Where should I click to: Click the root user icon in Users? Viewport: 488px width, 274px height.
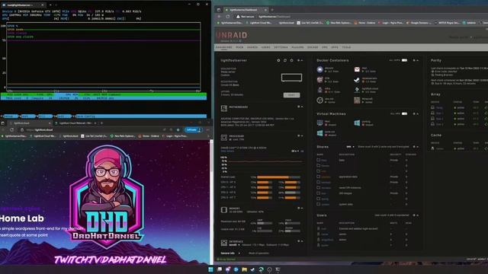pos(319,228)
